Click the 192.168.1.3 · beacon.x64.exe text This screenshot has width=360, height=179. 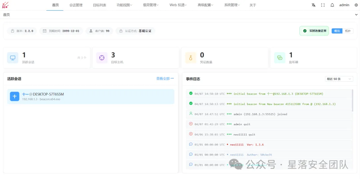click(41, 99)
